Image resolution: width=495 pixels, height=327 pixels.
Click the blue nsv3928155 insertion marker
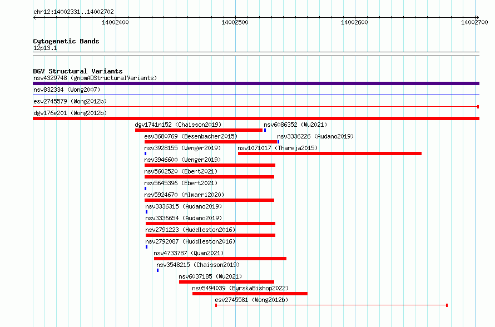tap(145, 153)
